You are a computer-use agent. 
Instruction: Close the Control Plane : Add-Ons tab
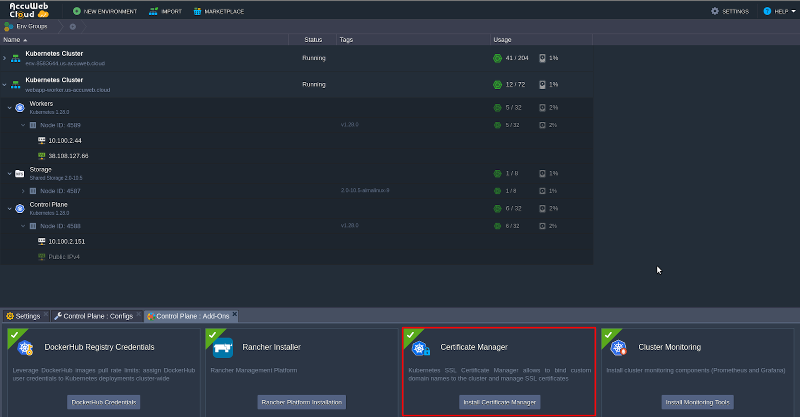pyautogui.click(x=234, y=314)
